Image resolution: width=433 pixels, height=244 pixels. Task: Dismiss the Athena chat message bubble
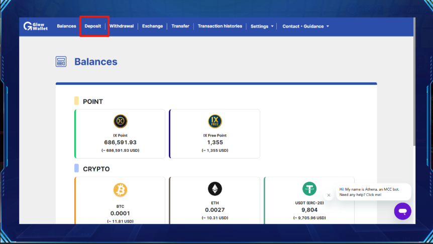pos(329,195)
